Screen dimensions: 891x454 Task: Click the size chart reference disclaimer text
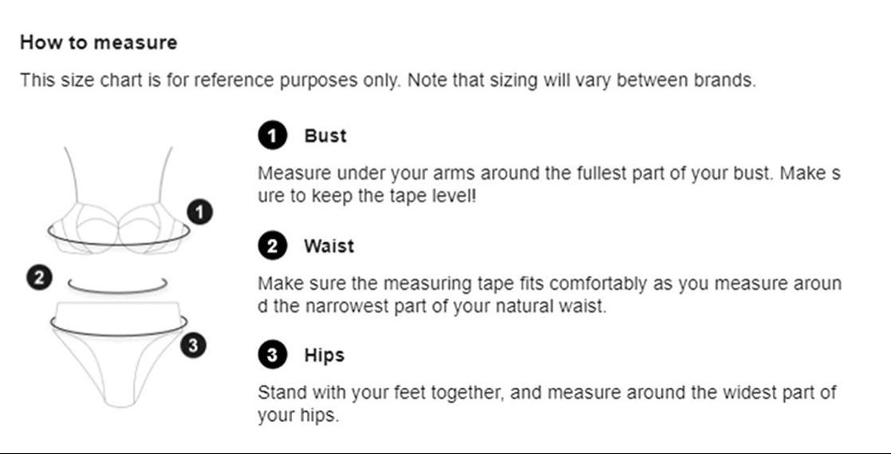coord(387,81)
